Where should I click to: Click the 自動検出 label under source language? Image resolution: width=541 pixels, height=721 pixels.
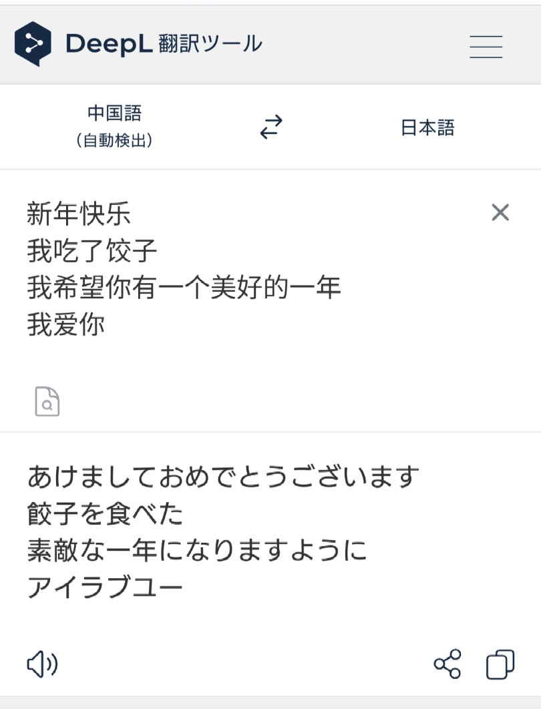(x=115, y=140)
